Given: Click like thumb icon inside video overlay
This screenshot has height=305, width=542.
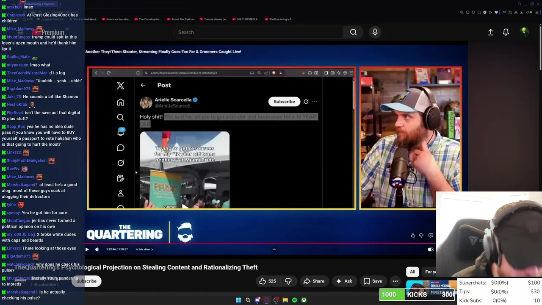Looking at the screenshot, I should coord(413,236).
